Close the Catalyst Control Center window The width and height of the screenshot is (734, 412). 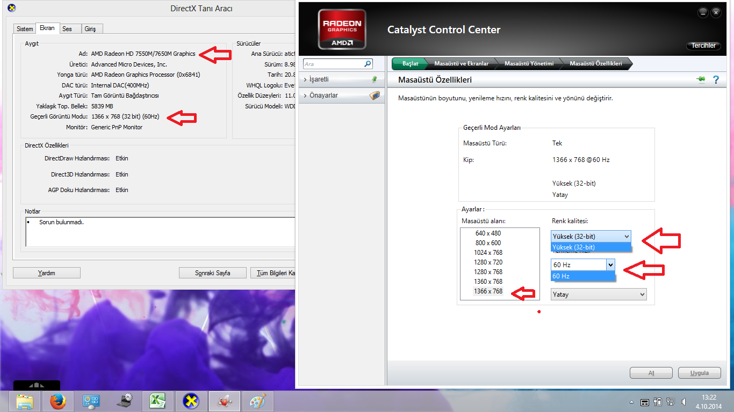click(716, 12)
